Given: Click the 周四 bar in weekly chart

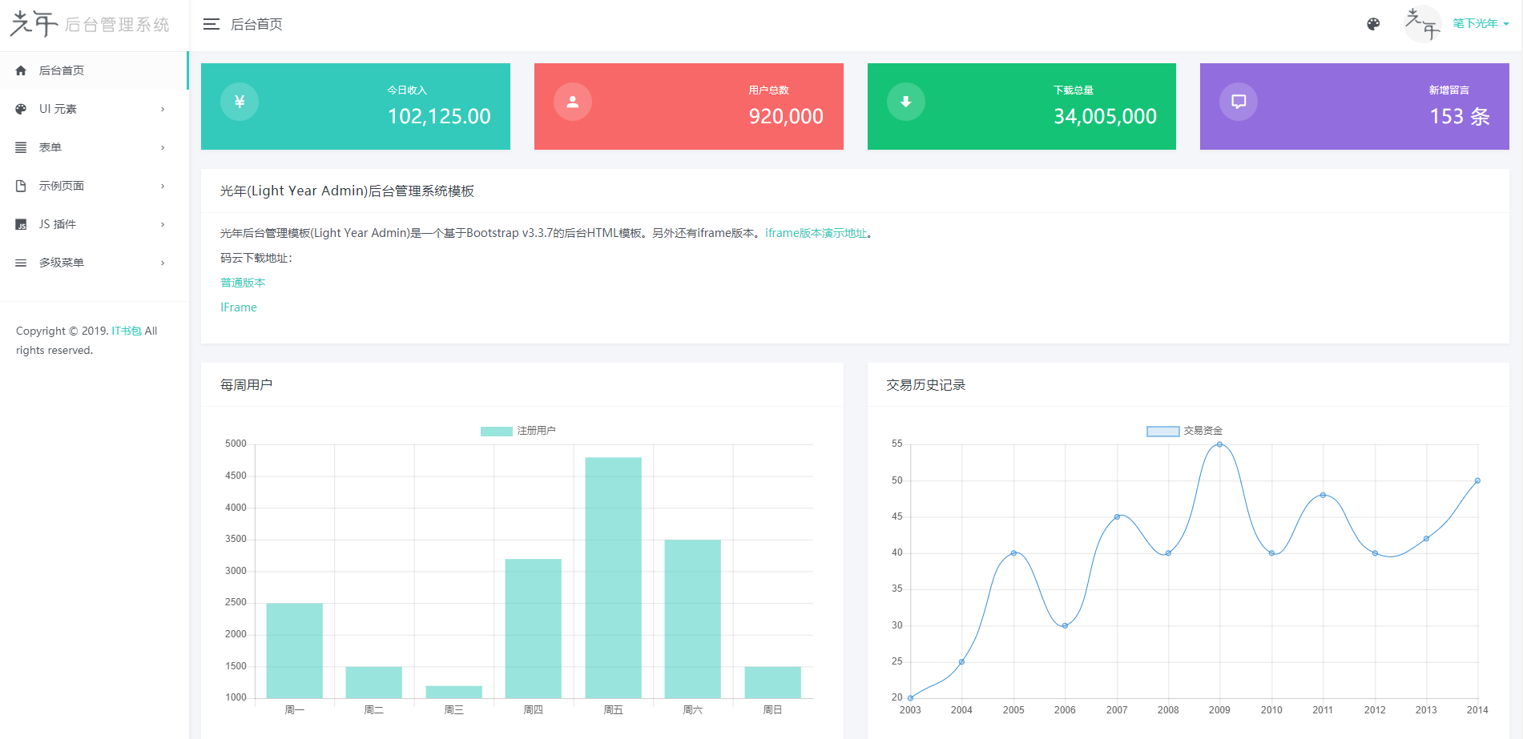Looking at the screenshot, I should [x=533, y=629].
